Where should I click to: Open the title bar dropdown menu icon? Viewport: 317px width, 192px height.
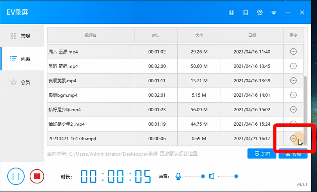pyautogui.click(x=274, y=13)
